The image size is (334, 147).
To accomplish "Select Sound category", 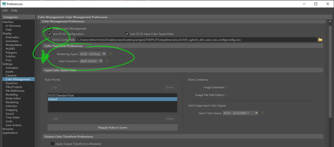I will click(10, 114).
